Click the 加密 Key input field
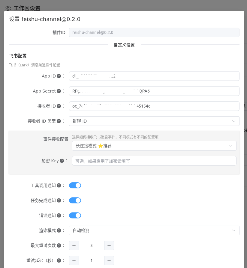The width and height of the screenshot is (247, 268). [x=154, y=160]
